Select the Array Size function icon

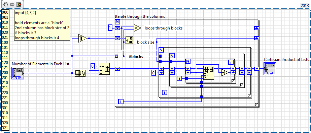(80, 73)
